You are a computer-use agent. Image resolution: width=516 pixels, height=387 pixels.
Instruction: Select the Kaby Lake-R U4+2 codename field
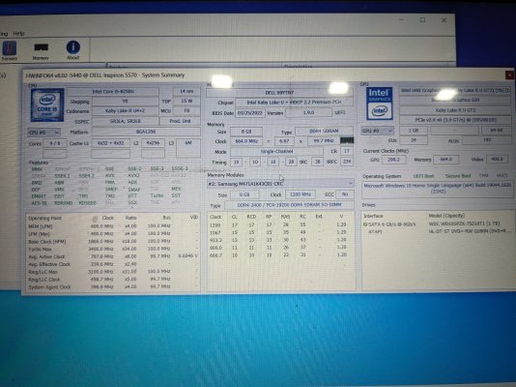125,111
